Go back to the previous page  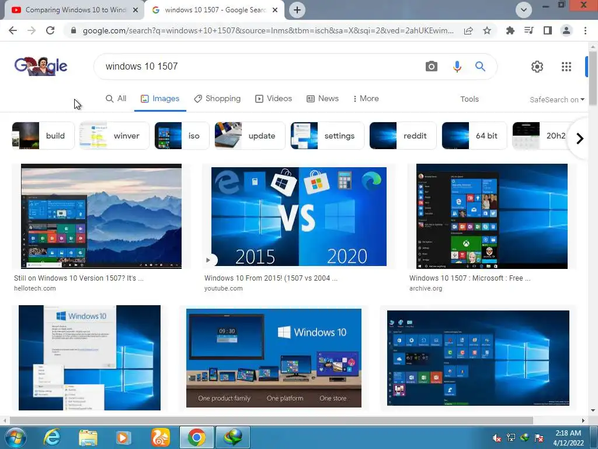(13, 30)
